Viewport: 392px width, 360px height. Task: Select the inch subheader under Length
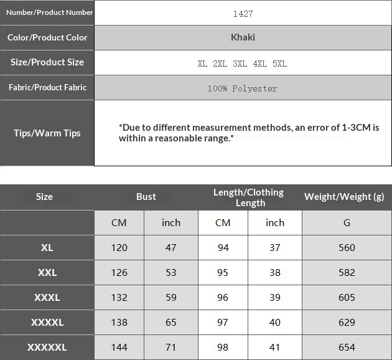[275, 223]
